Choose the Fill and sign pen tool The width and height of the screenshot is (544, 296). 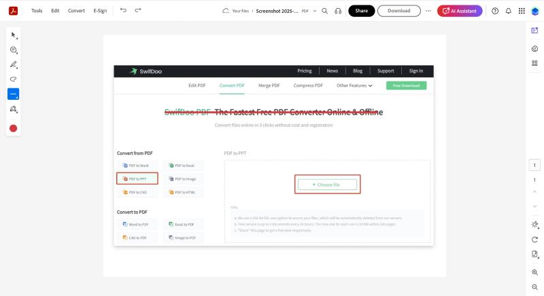pyautogui.click(x=14, y=109)
